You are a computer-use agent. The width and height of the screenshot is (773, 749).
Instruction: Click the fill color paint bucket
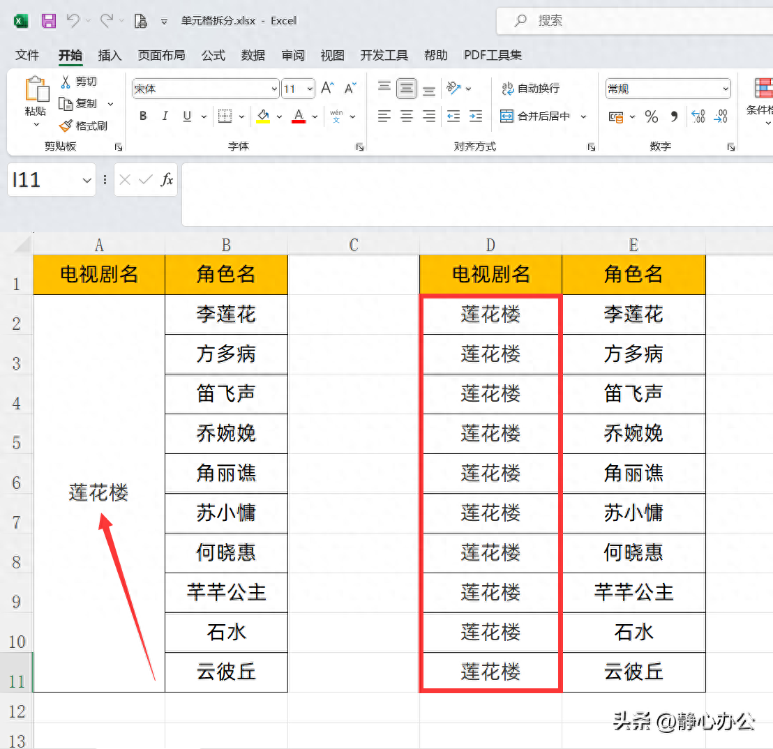[x=263, y=116]
